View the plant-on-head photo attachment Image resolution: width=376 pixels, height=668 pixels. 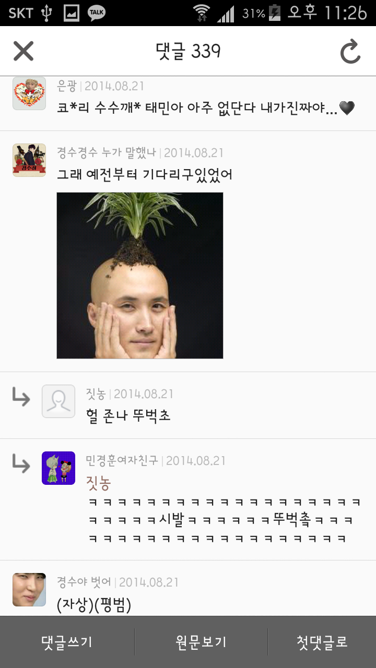(x=140, y=276)
